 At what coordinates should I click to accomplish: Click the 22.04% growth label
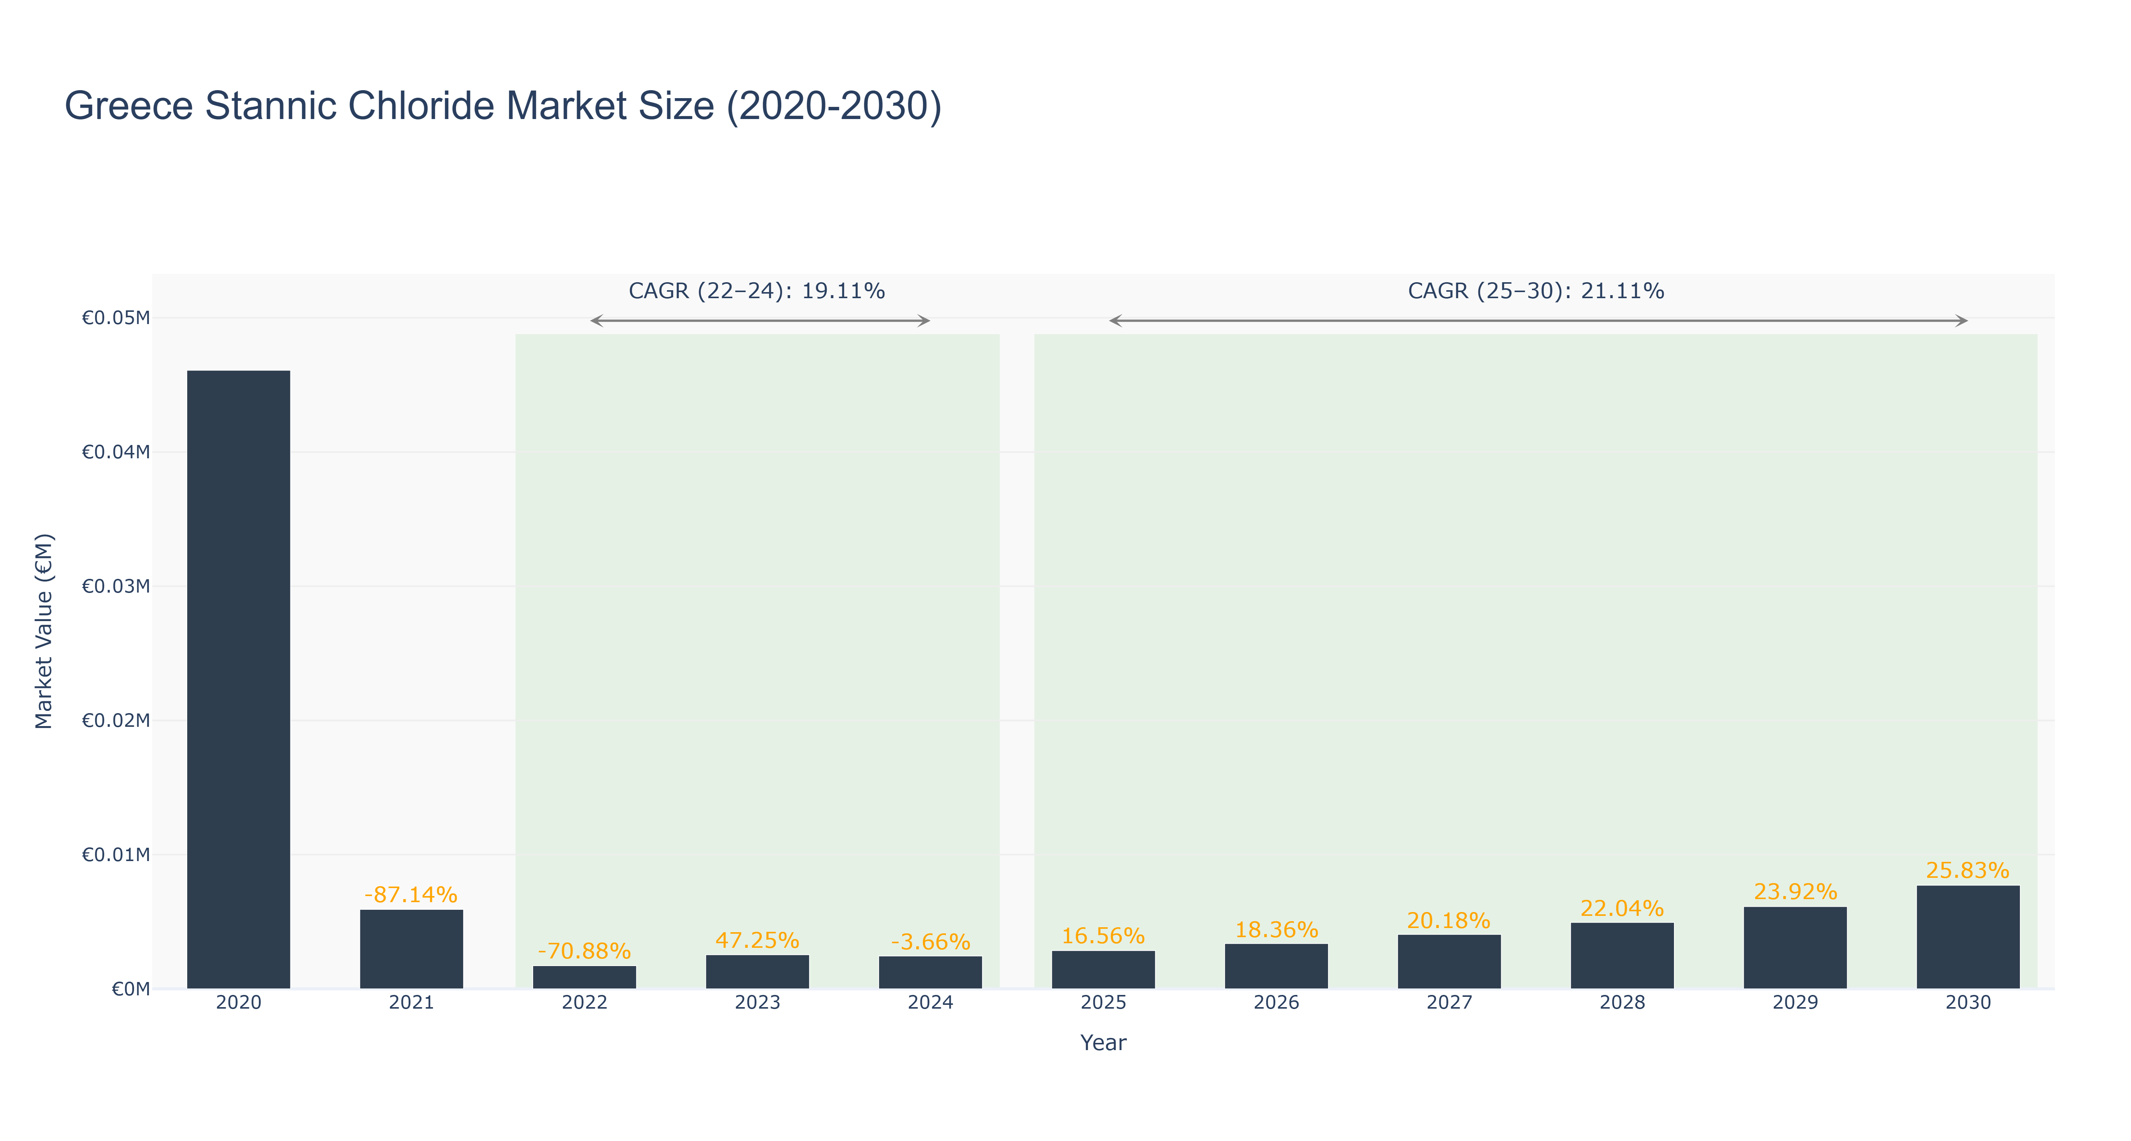tap(1622, 908)
